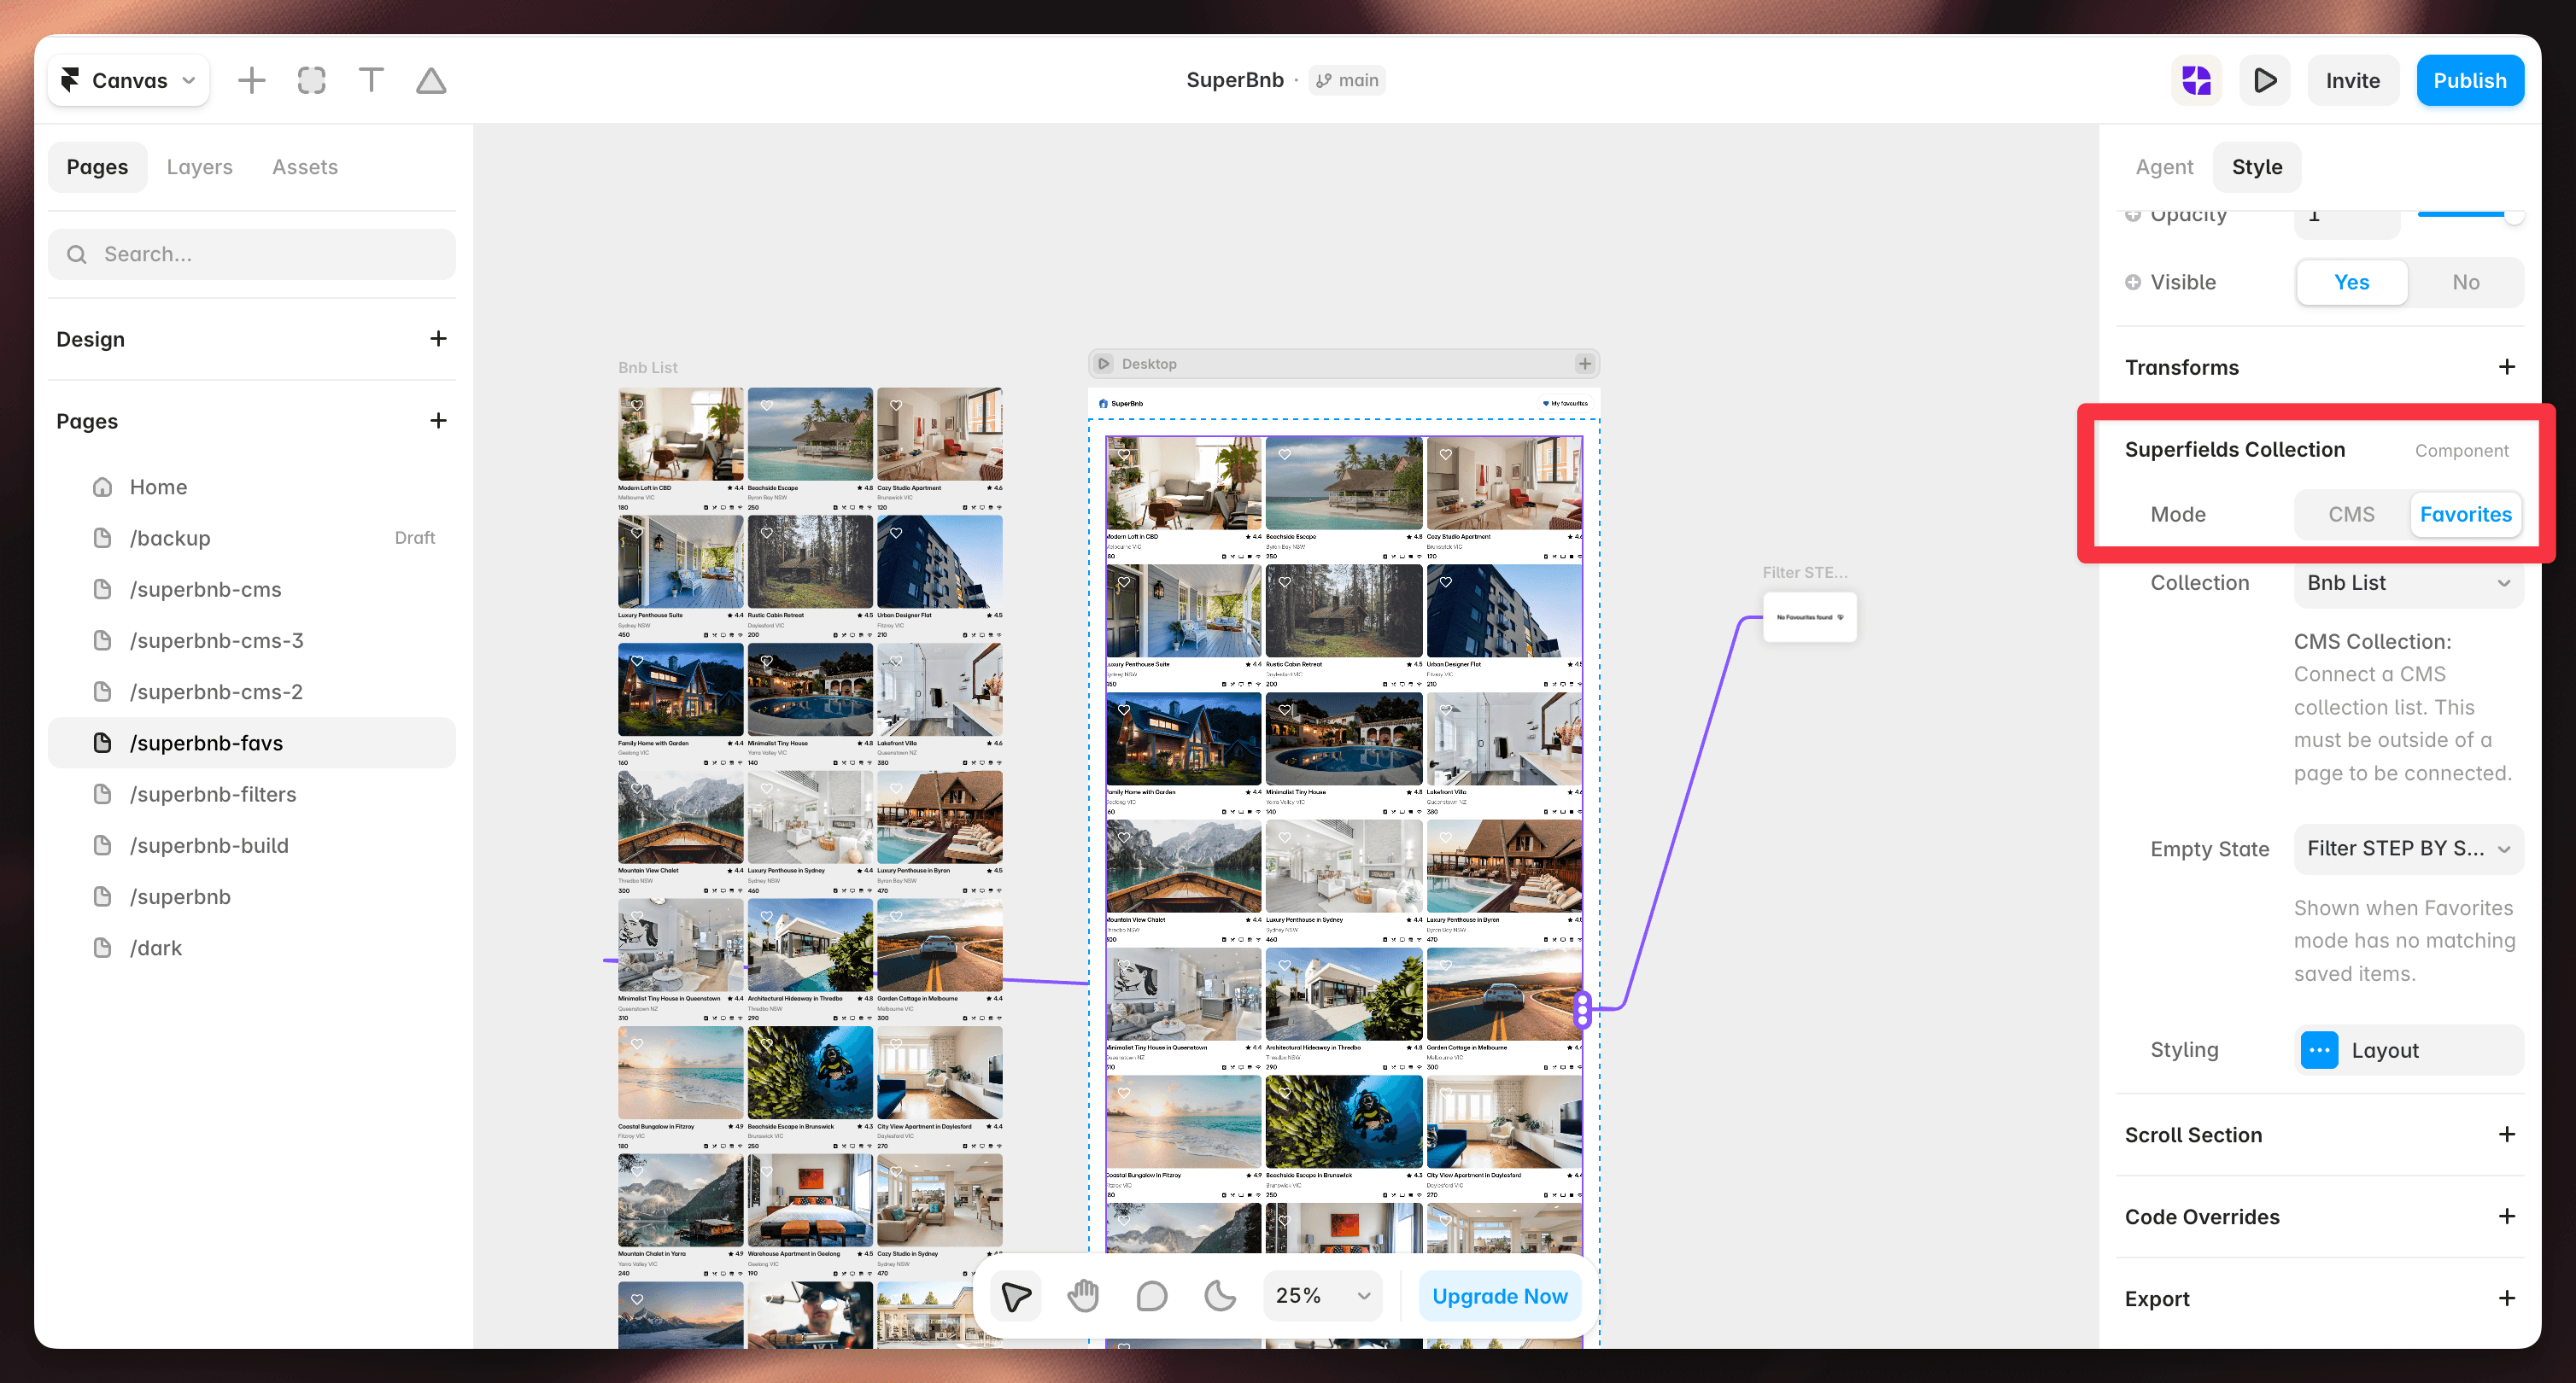Switch to the Layers tab

[200, 166]
